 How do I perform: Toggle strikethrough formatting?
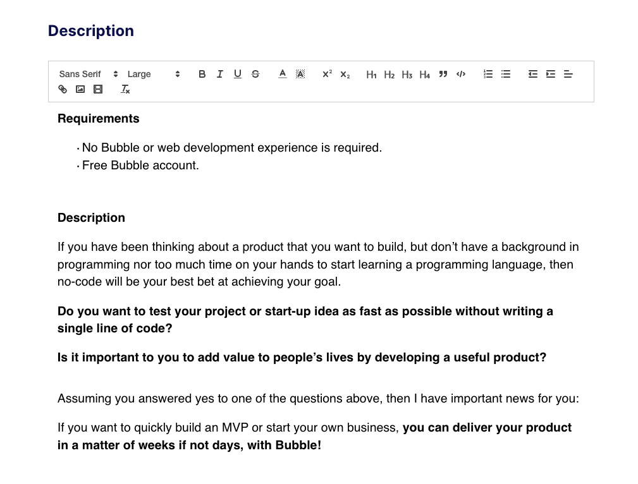255,74
